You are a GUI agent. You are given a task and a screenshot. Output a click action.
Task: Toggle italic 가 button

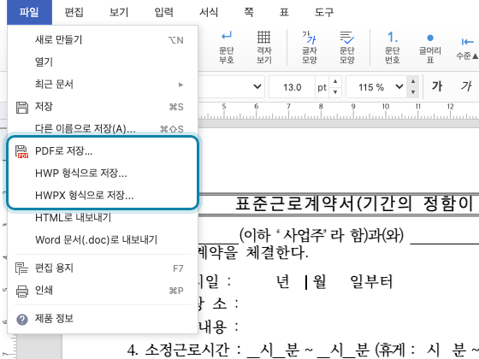(x=466, y=86)
